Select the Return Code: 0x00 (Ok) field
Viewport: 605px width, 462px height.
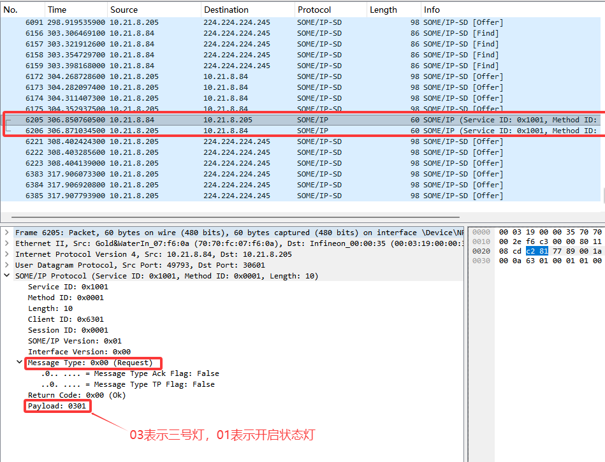pos(77,395)
